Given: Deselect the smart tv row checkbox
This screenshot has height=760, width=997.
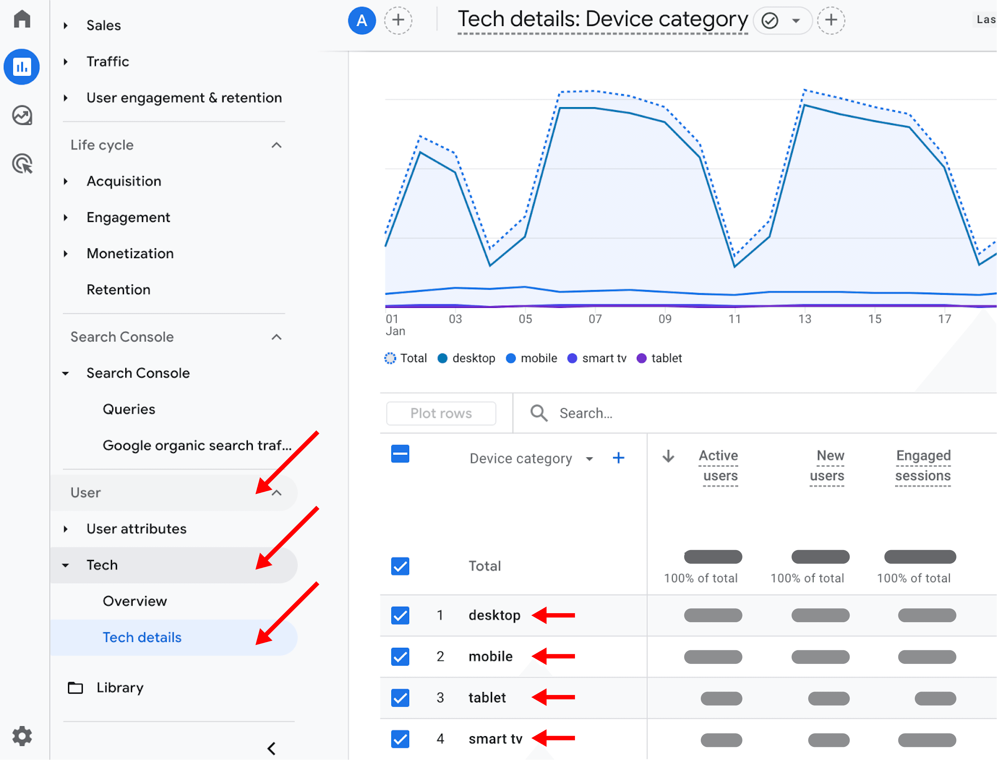Looking at the screenshot, I should click(x=400, y=739).
